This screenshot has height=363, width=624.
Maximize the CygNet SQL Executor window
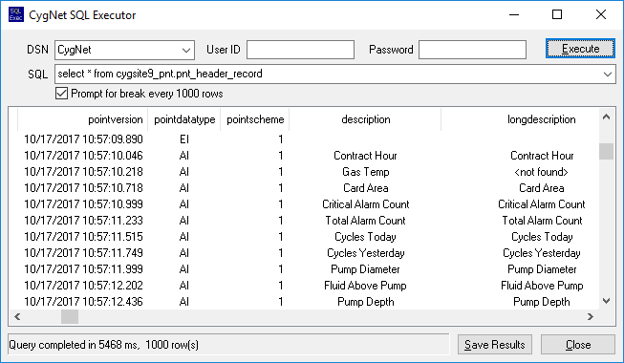tap(557, 14)
